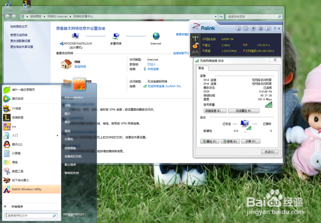Open the Ralink event log icon

click(x=260, y=29)
